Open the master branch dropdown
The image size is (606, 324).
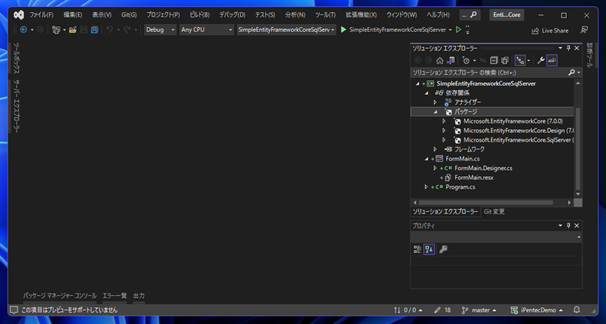pyautogui.click(x=479, y=310)
